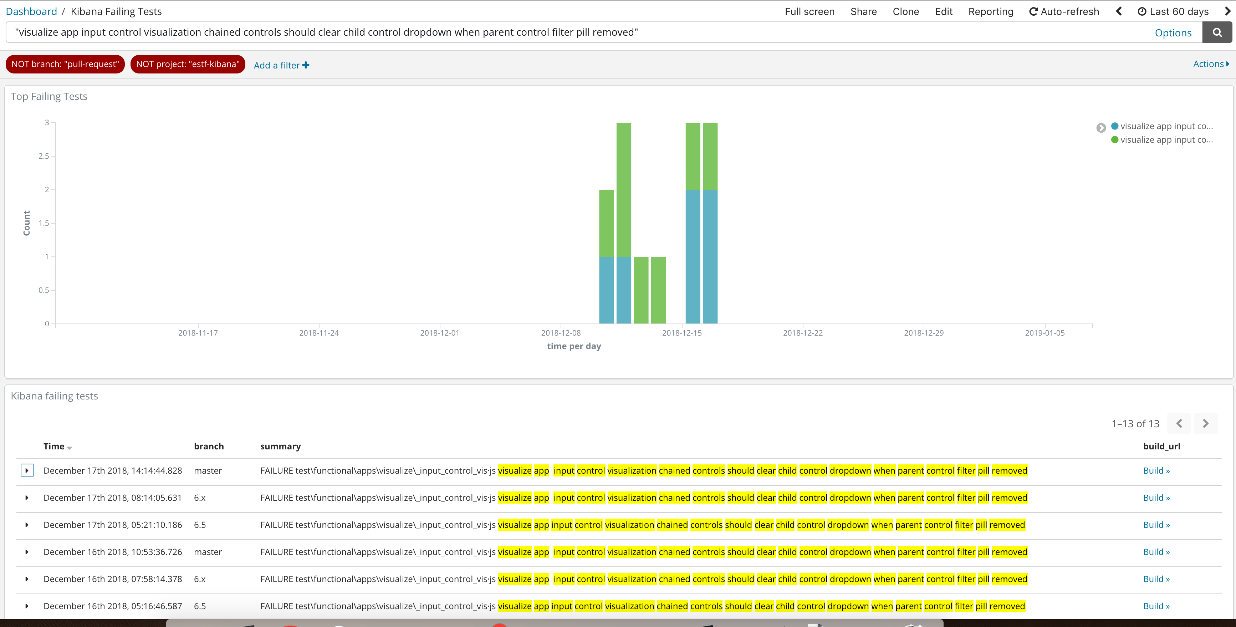Open Build link for December 16th 10:53:36.726
The width and height of the screenshot is (1236, 627).
click(x=1156, y=552)
